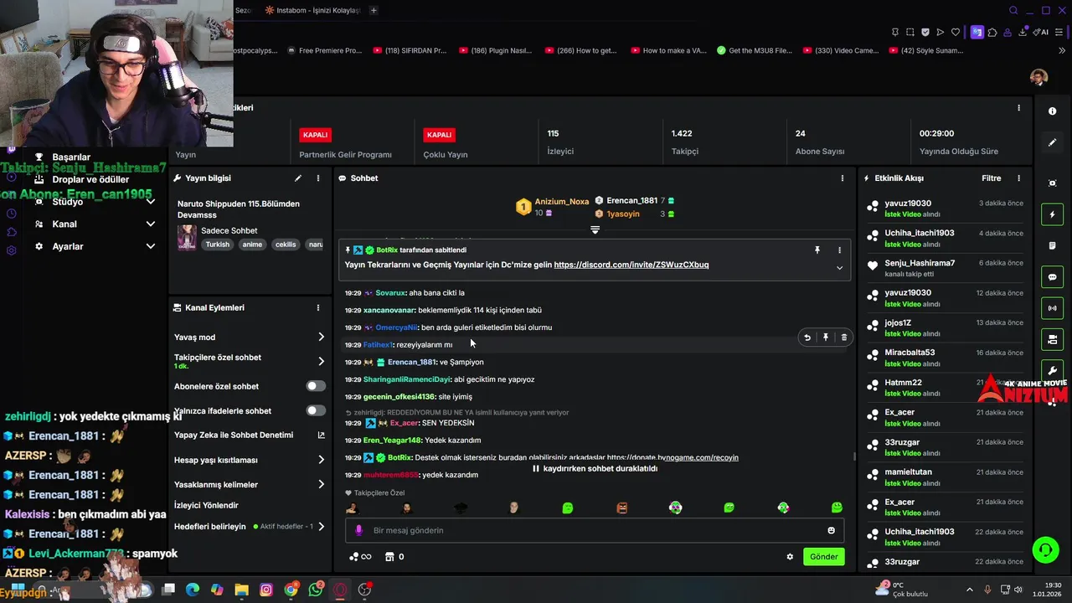Click the Turkish stream tag
This screenshot has height=603, width=1072.
[218, 245]
